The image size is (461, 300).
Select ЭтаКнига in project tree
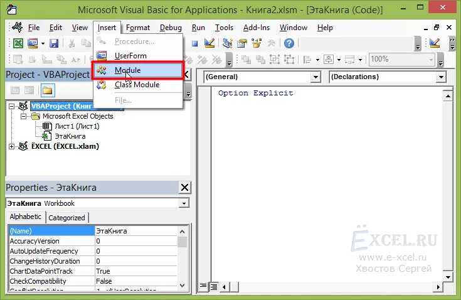coord(70,136)
